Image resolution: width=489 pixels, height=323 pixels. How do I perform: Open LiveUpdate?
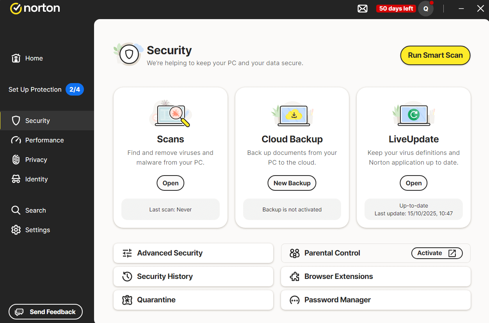[x=413, y=183]
